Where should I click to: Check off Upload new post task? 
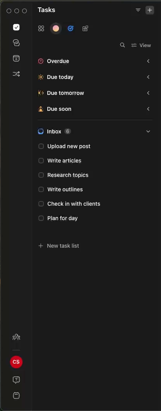41,146
